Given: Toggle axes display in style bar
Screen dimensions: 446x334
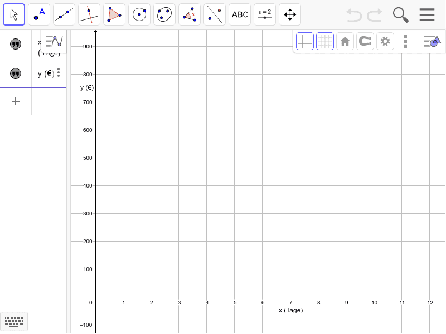Looking at the screenshot, I should tap(304, 41).
